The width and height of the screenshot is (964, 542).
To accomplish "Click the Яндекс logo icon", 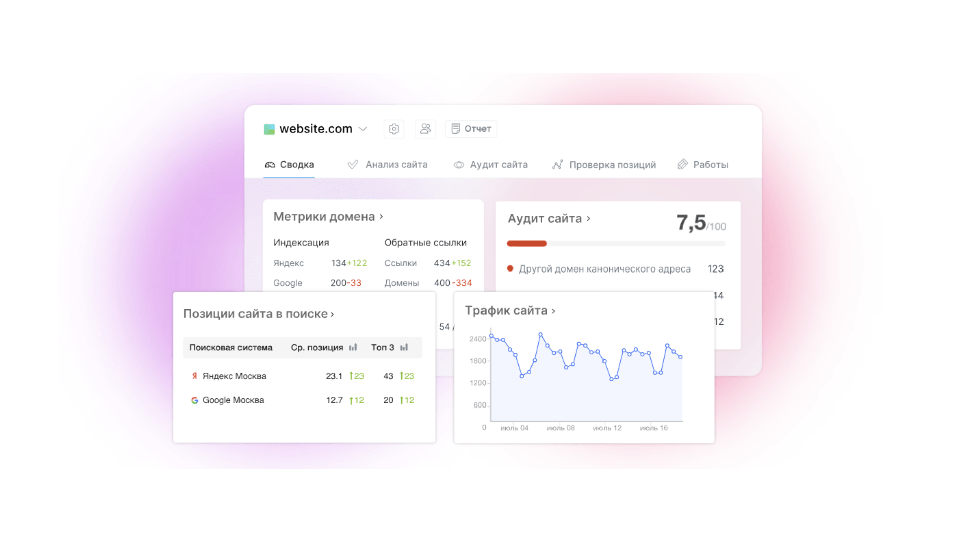I will 194,376.
